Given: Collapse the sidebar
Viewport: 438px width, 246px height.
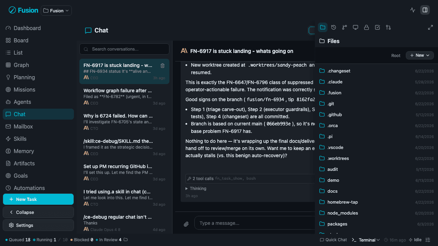Looking at the screenshot, I should (x=38, y=212).
